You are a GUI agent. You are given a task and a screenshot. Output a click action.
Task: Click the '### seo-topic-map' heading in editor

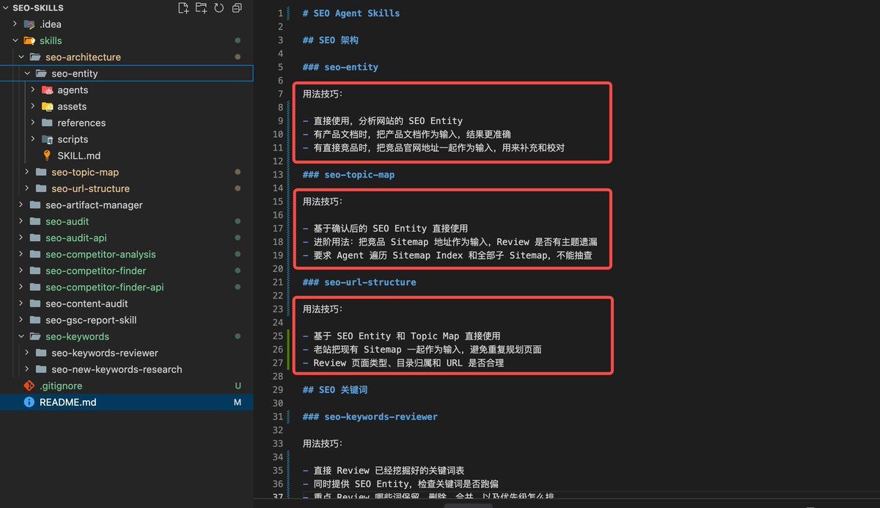coord(349,174)
